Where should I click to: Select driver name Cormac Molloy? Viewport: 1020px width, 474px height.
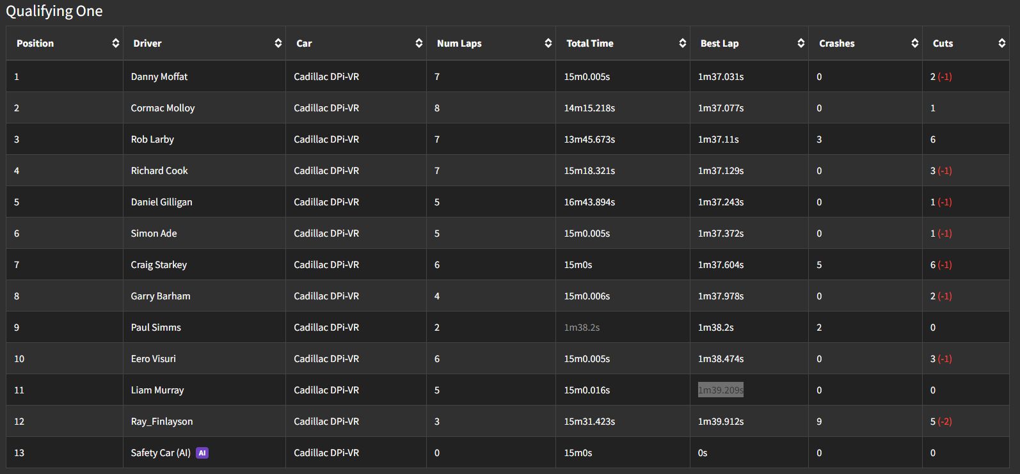pos(163,108)
